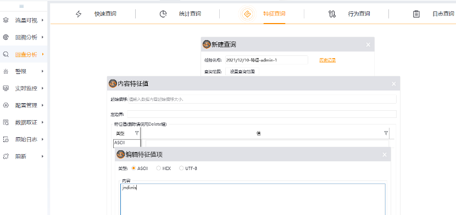Click the 左边界 input field
The height and width of the screenshot is (215, 456).
pos(262,114)
